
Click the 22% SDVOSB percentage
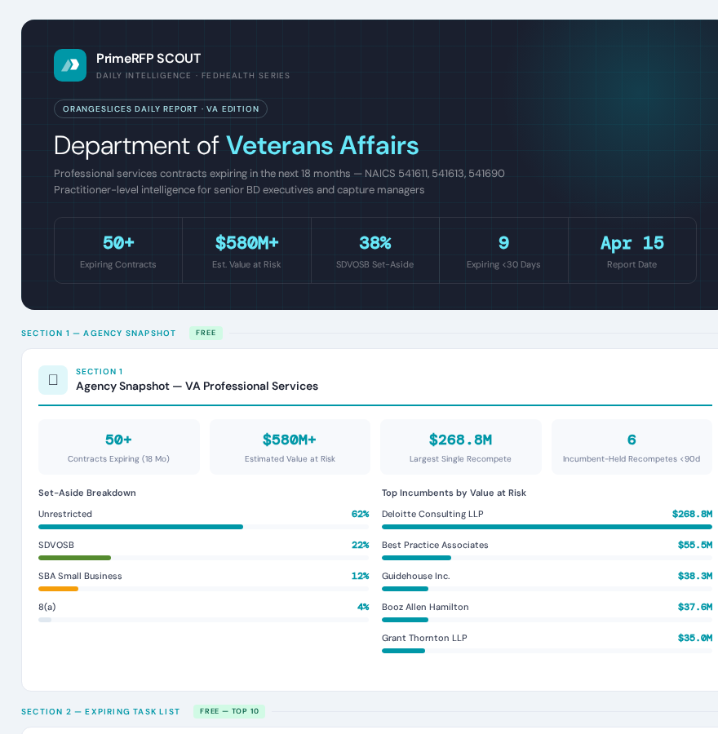click(x=360, y=545)
